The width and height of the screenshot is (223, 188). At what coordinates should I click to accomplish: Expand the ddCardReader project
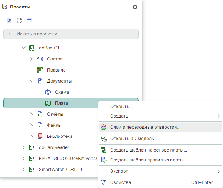tap(24, 147)
